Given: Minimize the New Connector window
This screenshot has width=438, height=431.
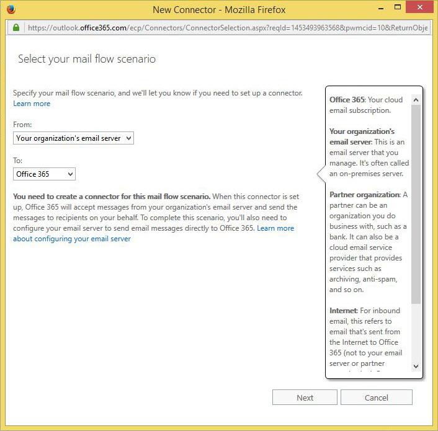Looking at the screenshot, I should 380,8.
